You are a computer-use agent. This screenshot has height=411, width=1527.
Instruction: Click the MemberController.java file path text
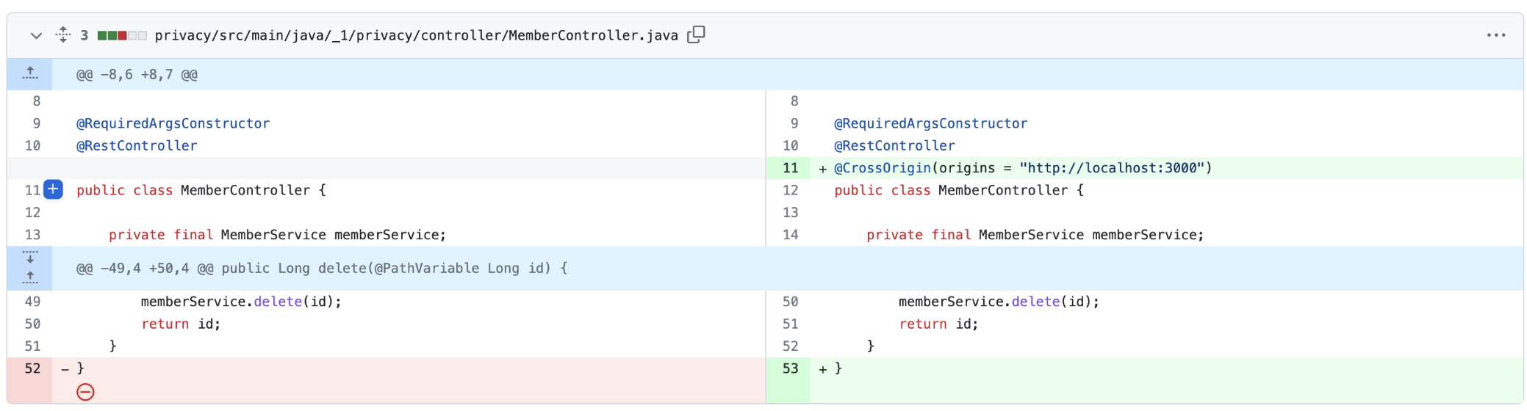tap(416, 35)
